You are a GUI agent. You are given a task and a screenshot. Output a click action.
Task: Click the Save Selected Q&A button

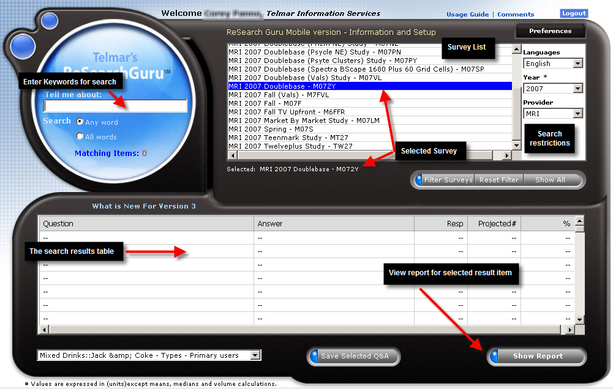click(354, 356)
